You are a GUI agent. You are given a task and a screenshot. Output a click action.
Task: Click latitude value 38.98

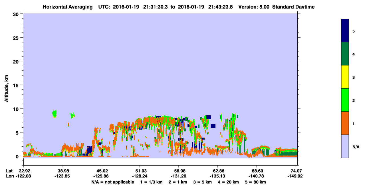(x=62, y=171)
